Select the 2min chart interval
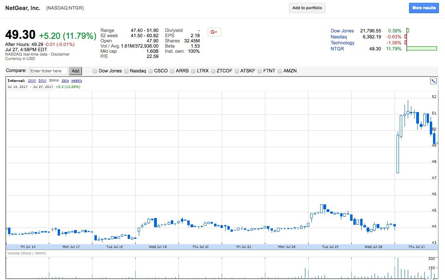The height and width of the screenshot is (280, 445). tap(32, 80)
